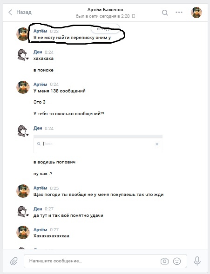Select the message 'да тут и так всё понятно удачи'

68,215
